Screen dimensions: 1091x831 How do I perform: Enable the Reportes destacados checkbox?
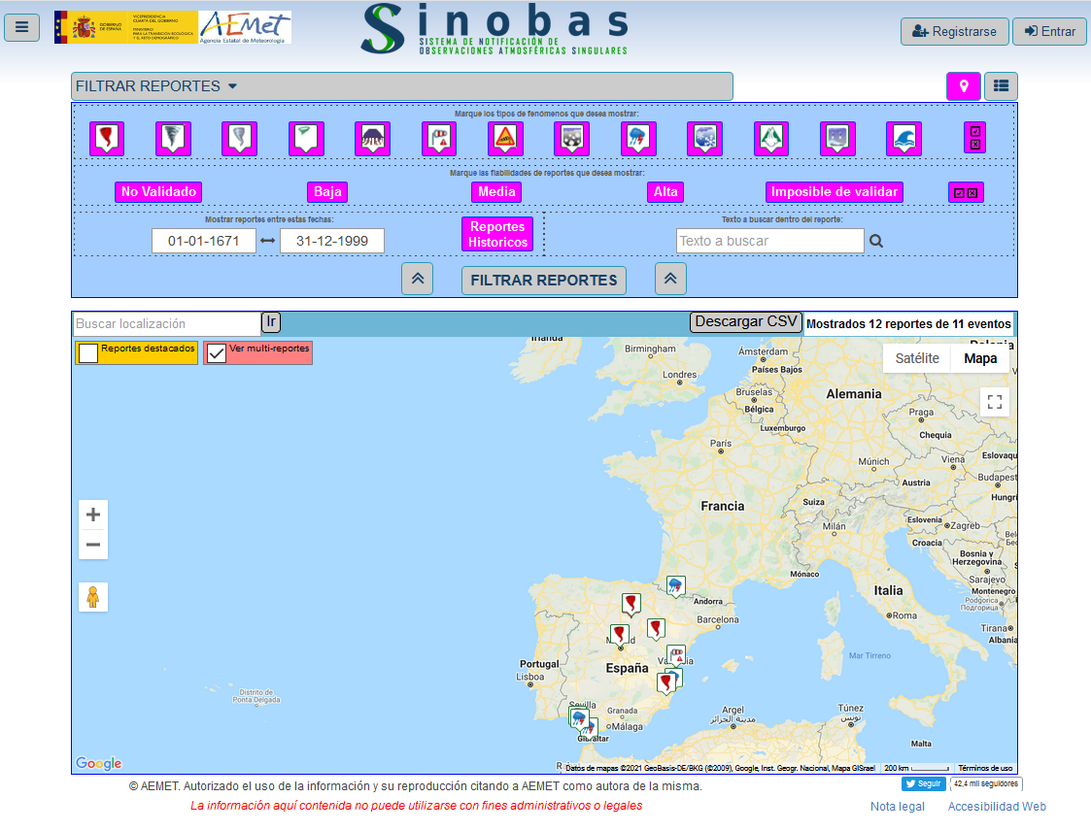[x=88, y=353]
